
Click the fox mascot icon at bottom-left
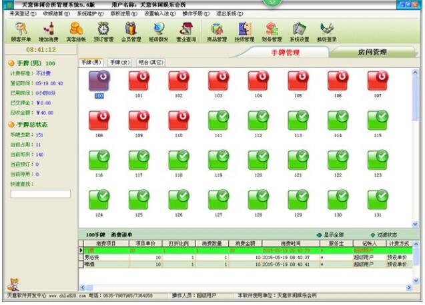click(13, 285)
